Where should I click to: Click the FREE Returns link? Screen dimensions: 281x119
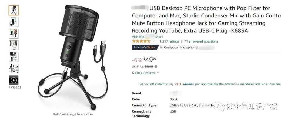click(145, 73)
